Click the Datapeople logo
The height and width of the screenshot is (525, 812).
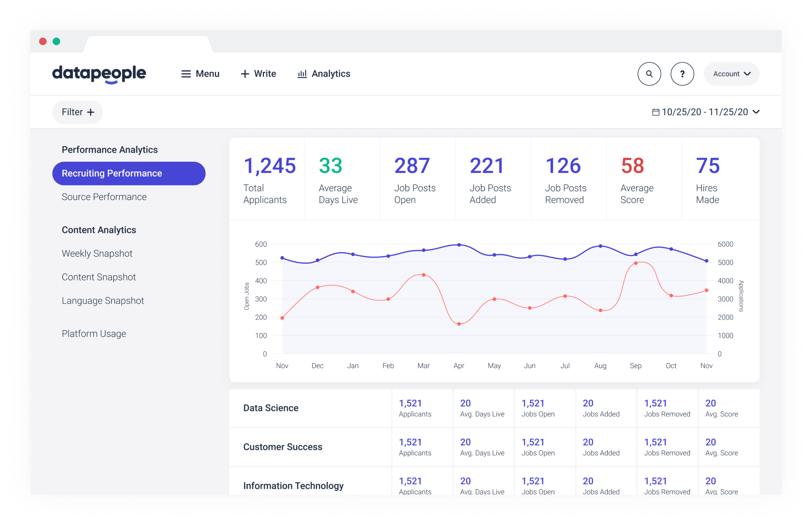pos(99,74)
